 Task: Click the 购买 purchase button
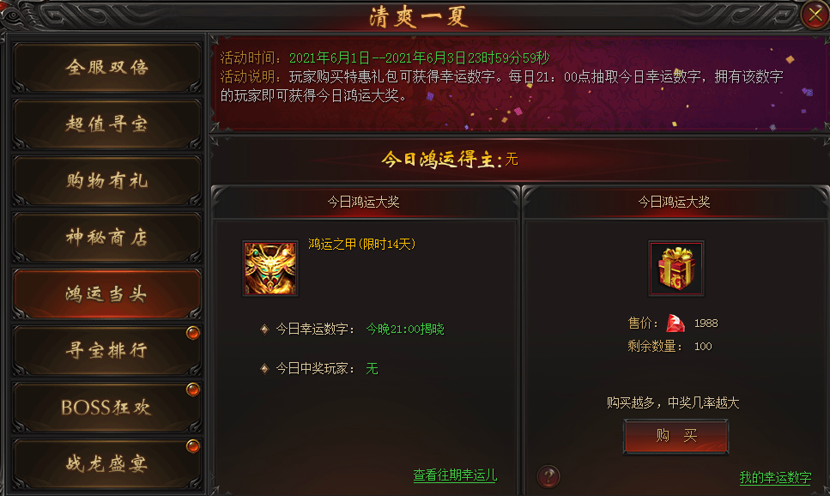pyautogui.click(x=676, y=436)
